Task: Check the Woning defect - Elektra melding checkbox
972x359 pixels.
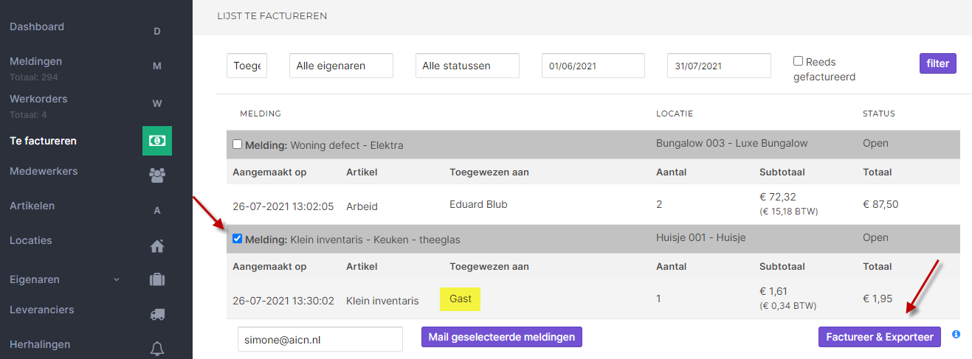Action: (x=237, y=144)
